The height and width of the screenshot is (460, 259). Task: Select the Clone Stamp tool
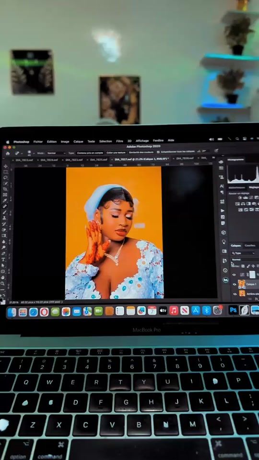pos(5,218)
